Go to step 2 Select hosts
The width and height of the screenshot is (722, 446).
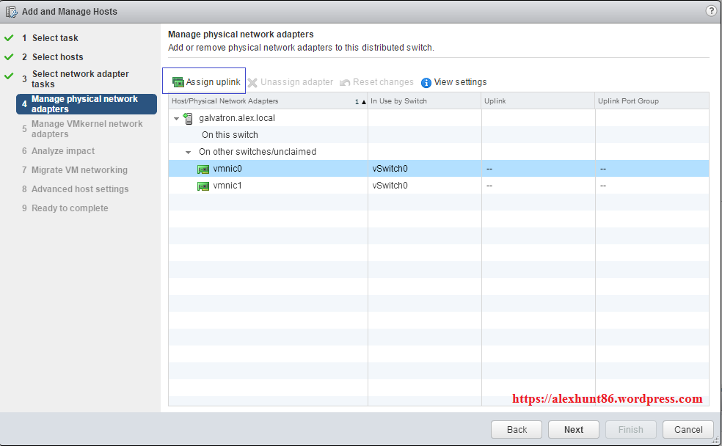click(x=57, y=57)
